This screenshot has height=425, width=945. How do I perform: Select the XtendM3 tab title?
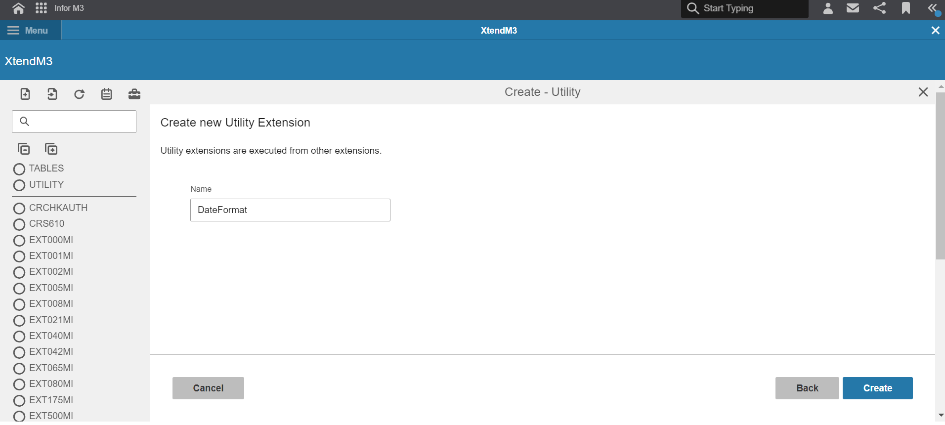click(499, 30)
